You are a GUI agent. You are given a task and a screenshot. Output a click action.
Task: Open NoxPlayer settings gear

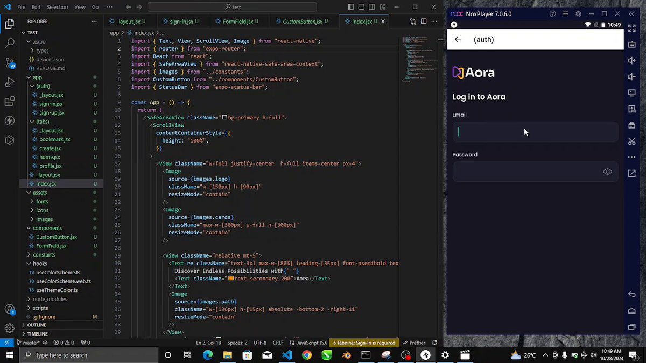coord(579,14)
